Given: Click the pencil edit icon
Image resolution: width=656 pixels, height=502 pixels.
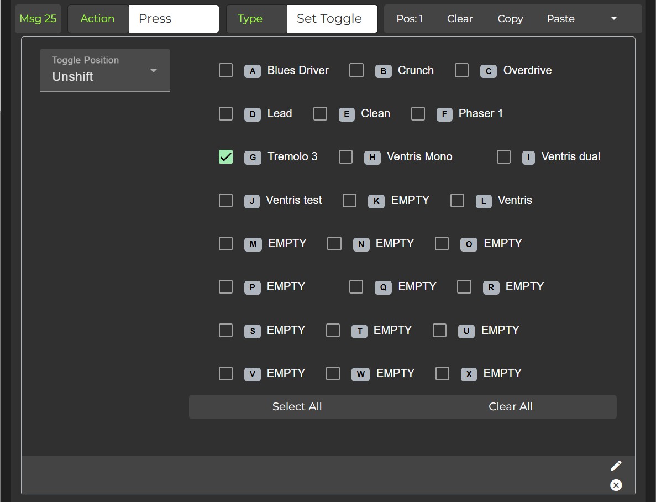Looking at the screenshot, I should click(x=616, y=466).
